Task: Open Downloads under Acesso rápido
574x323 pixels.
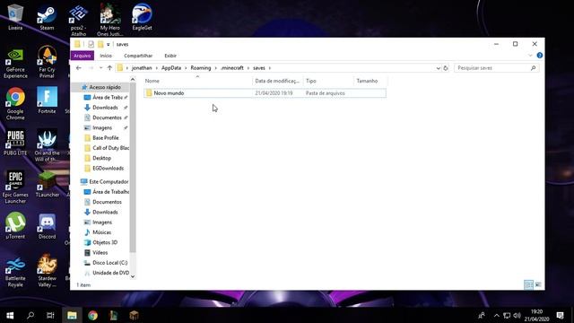Action: pos(105,108)
